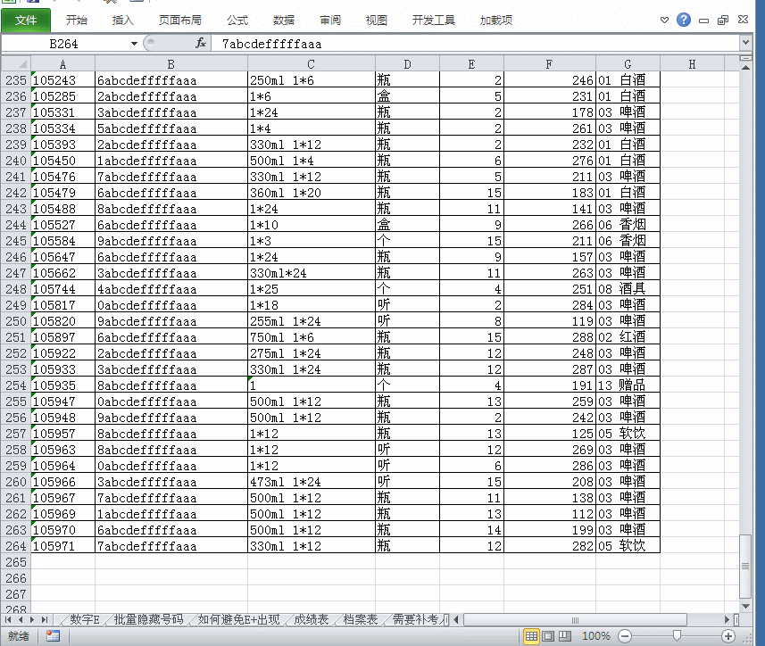Select cell A235 containing 105243
Screen dimensions: 765x646
[x=63, y=80]
